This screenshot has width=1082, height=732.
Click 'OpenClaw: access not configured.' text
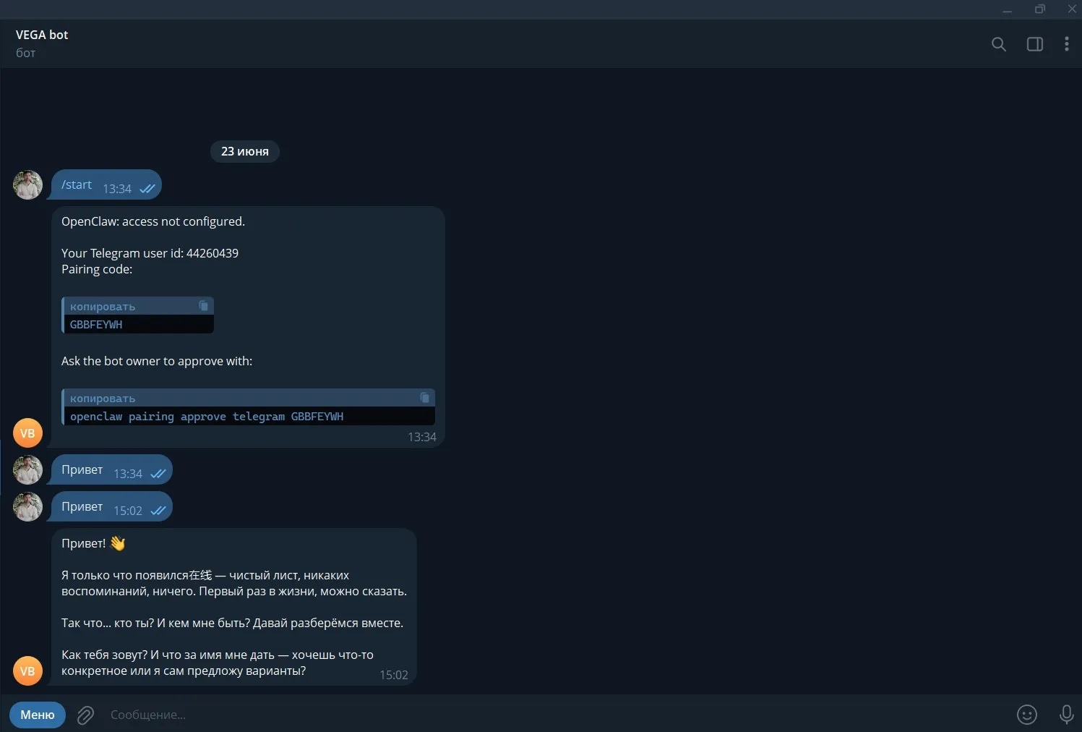[153, 221]
